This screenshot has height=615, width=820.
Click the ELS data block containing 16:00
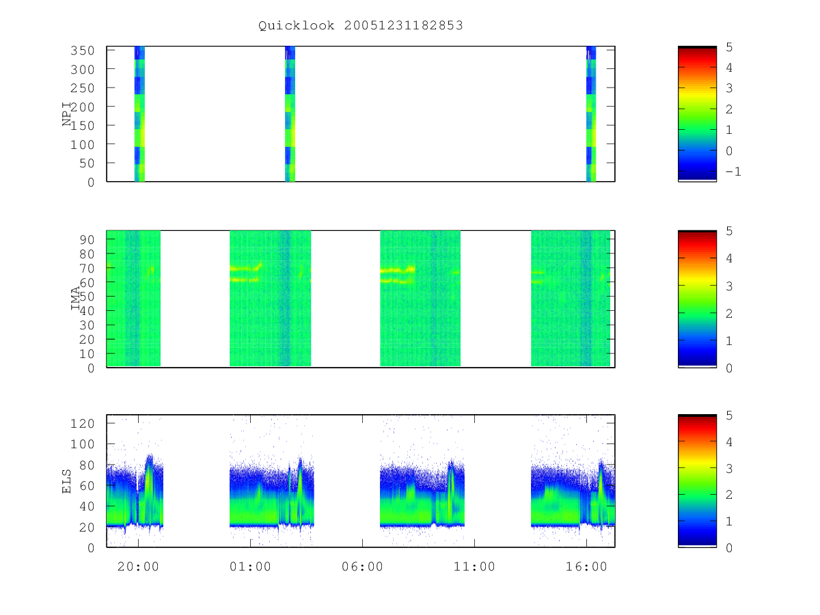[x=573, y=481]
